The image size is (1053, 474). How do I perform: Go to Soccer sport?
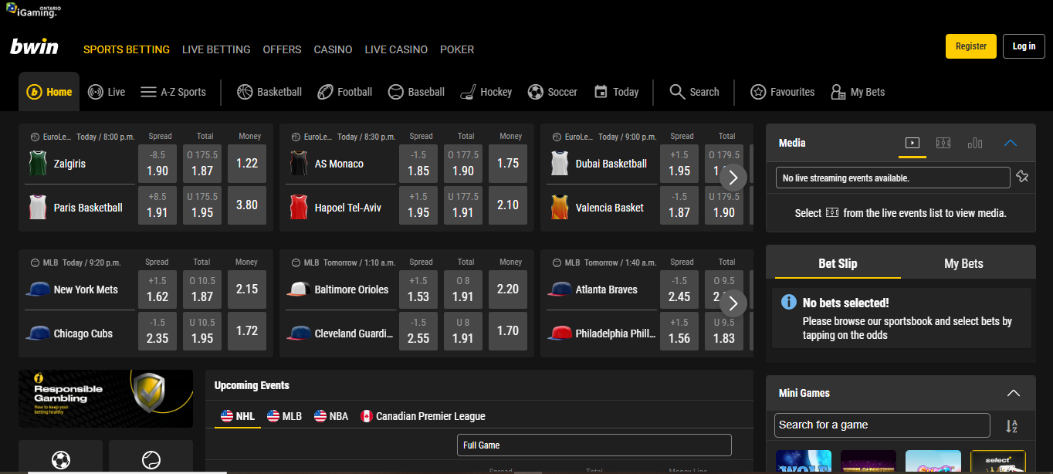pos(552,92)
